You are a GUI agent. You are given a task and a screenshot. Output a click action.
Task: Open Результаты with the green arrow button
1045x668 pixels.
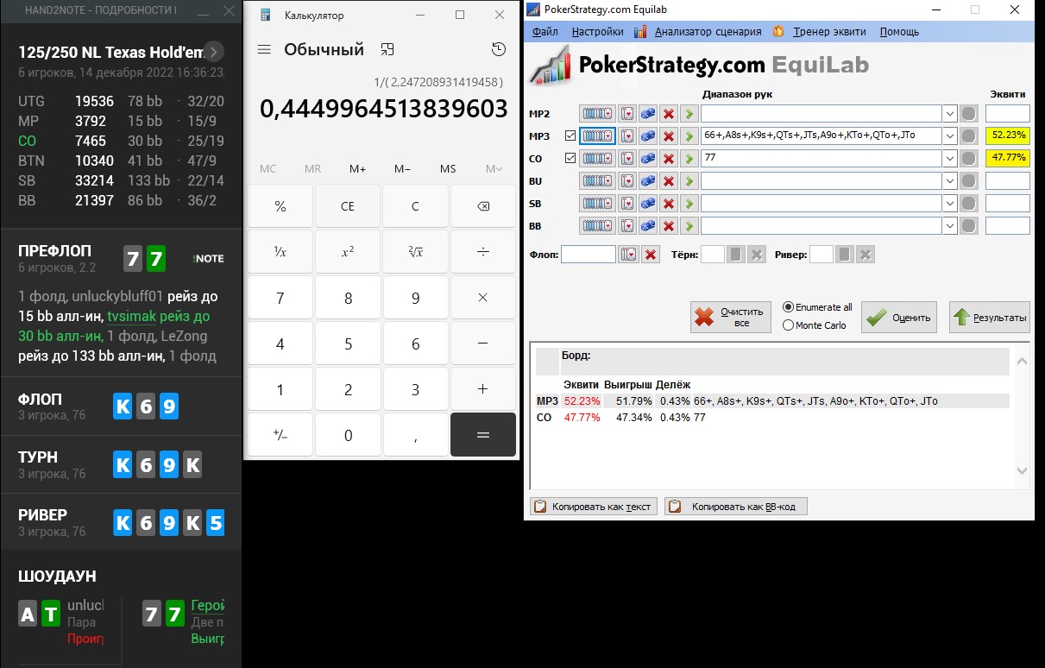click(x=989, y=317)
